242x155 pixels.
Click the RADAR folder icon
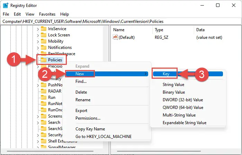(x=44, y=91)
